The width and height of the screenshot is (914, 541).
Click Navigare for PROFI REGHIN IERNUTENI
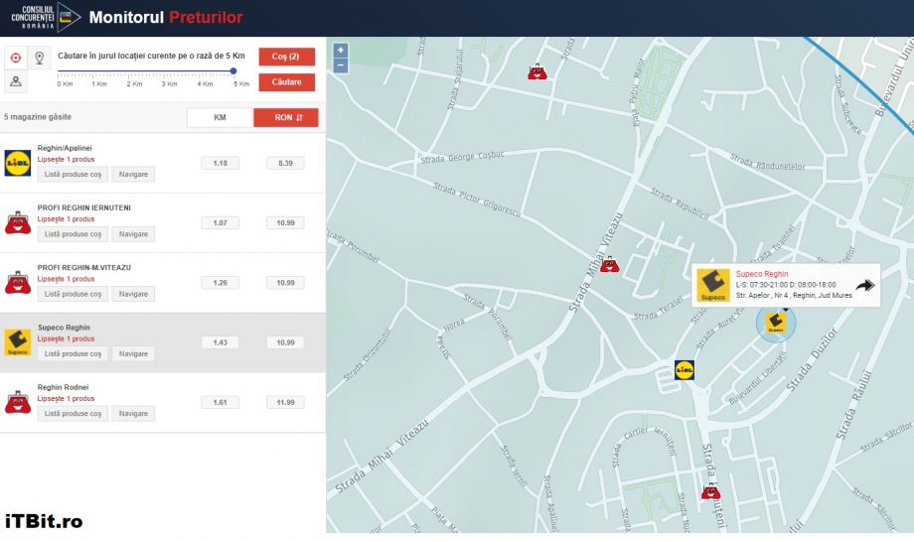click(x=133, y=234)
